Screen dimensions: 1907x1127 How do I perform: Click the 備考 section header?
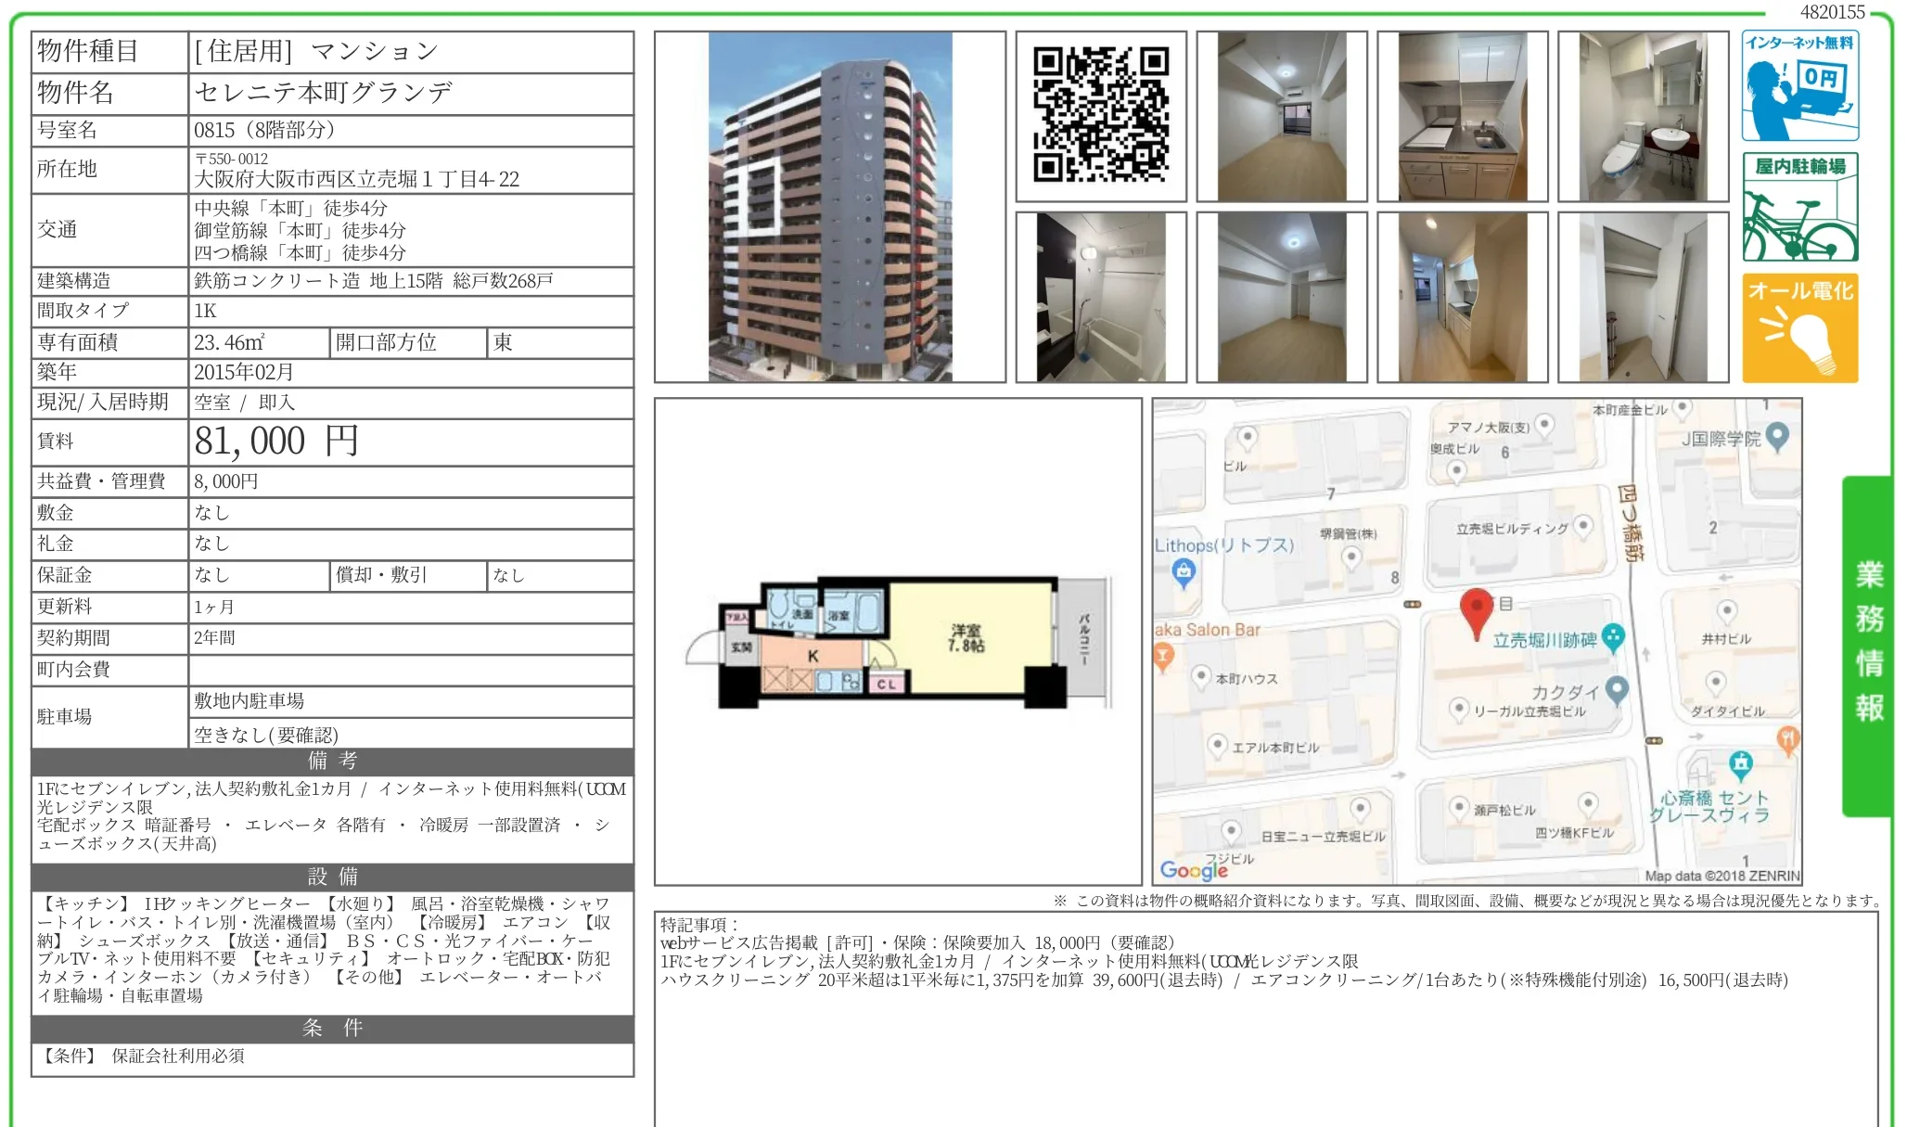point(333,762)
